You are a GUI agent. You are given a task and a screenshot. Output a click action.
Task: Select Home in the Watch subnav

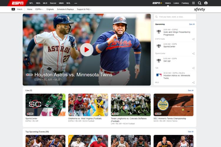[x=29, y=9]
